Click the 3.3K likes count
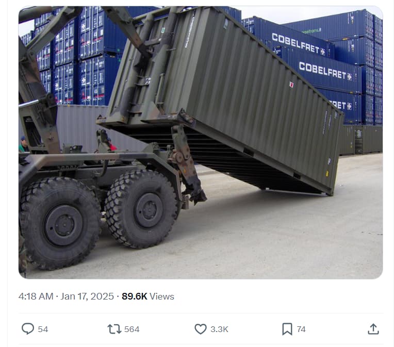Image resolution: width=394 pixels, height=347 pixels. (219, 329)
